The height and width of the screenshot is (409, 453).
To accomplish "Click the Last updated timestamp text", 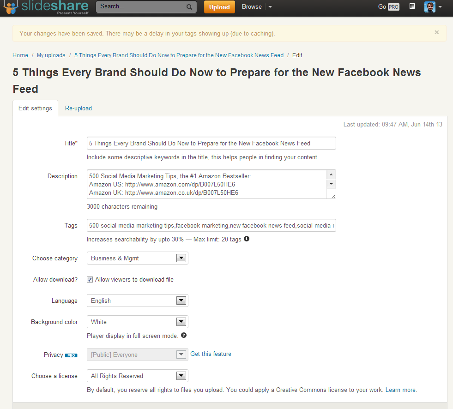I will click(x=393, y=124).
